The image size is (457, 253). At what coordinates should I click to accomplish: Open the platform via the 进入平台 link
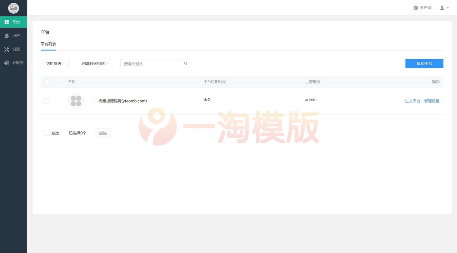click(412, 101)
